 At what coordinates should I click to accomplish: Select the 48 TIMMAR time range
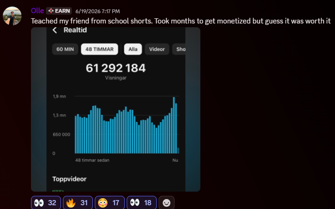click(99, 49)
